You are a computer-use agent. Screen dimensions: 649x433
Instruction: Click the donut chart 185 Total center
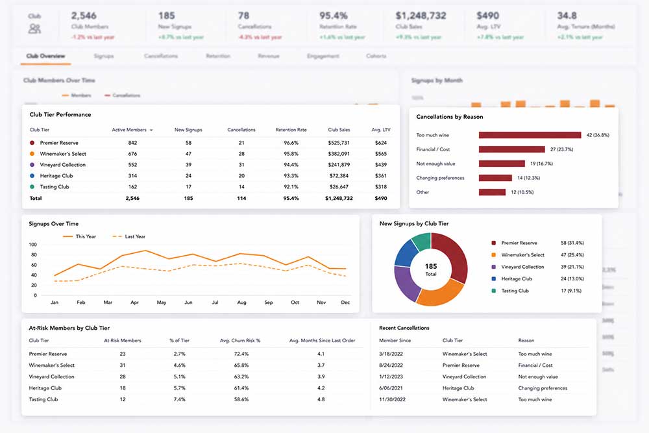coord(431,269)
